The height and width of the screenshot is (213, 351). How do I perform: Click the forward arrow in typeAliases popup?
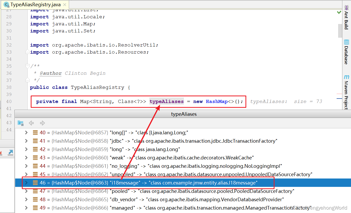(42, 123)
